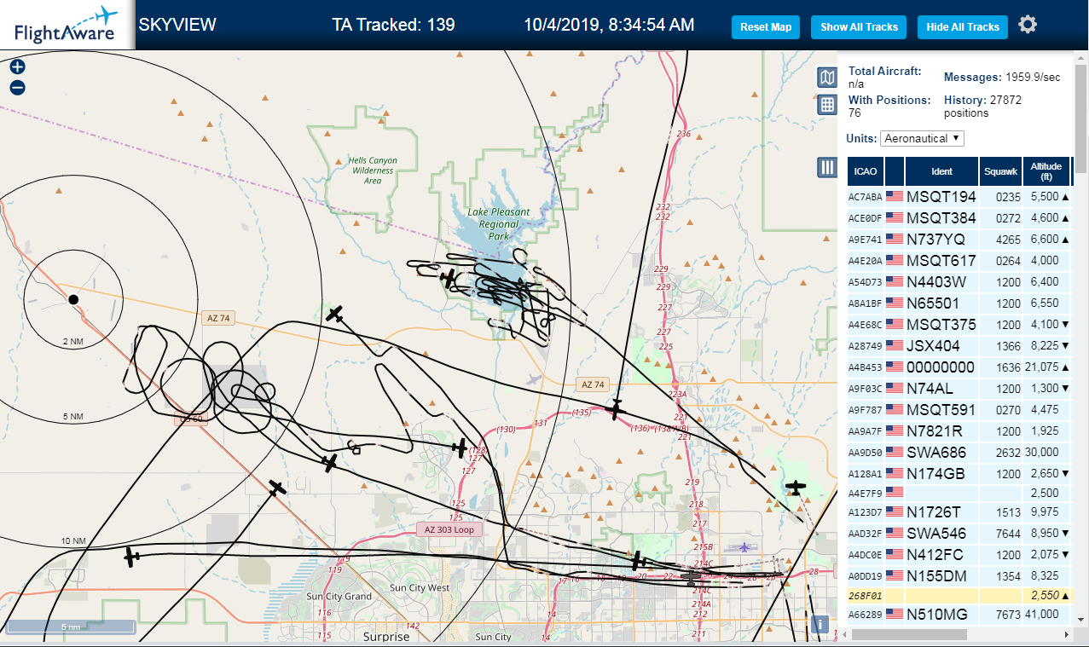1089x647 pixels.
Task: Click the FlightAware logo
Action: [67, 25]
